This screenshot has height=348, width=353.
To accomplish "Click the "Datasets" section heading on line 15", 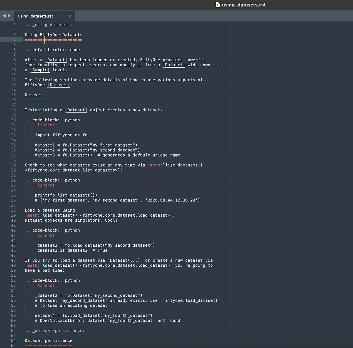I will (35, 95).
